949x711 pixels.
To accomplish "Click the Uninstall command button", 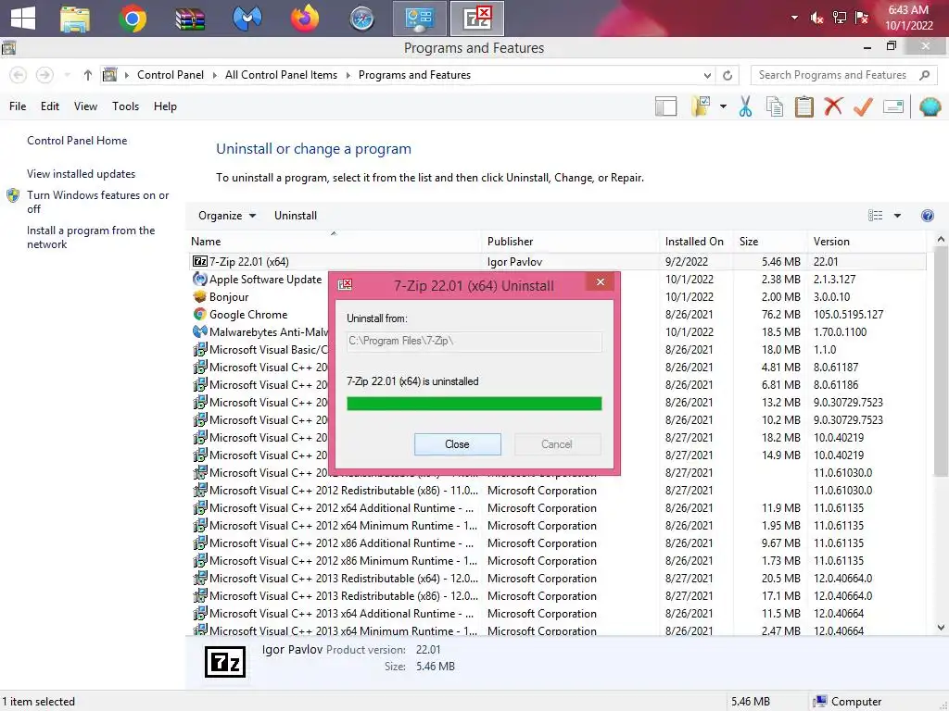I will pyautogui.click(x=296, y=216).
